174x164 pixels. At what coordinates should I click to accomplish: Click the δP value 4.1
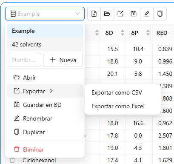point(138,160)
